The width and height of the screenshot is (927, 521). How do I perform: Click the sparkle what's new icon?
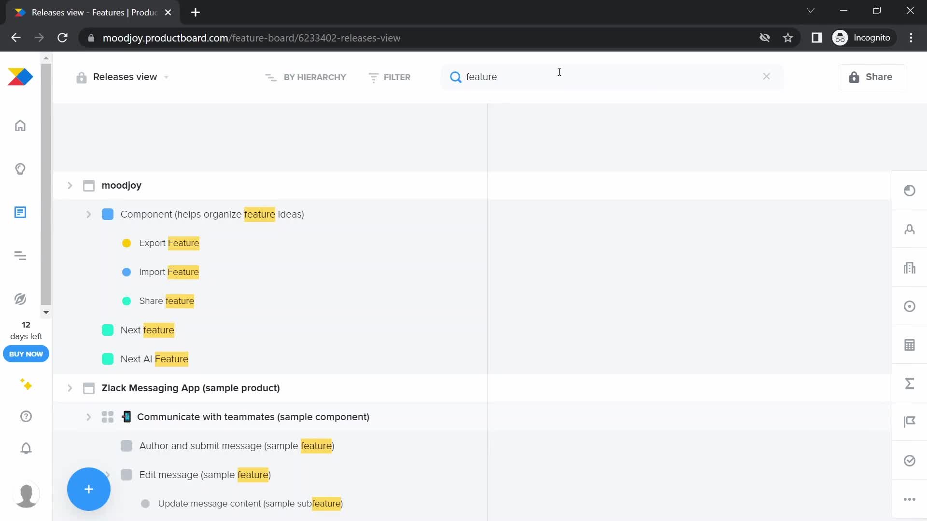tap(26, 384)
